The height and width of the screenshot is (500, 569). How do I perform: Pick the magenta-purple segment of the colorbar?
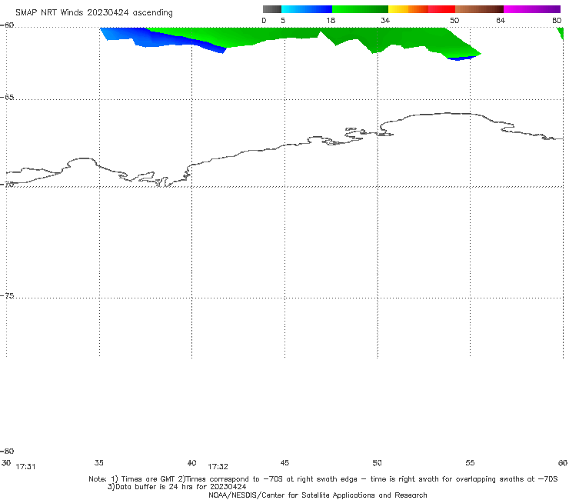(x=532, y=9)
